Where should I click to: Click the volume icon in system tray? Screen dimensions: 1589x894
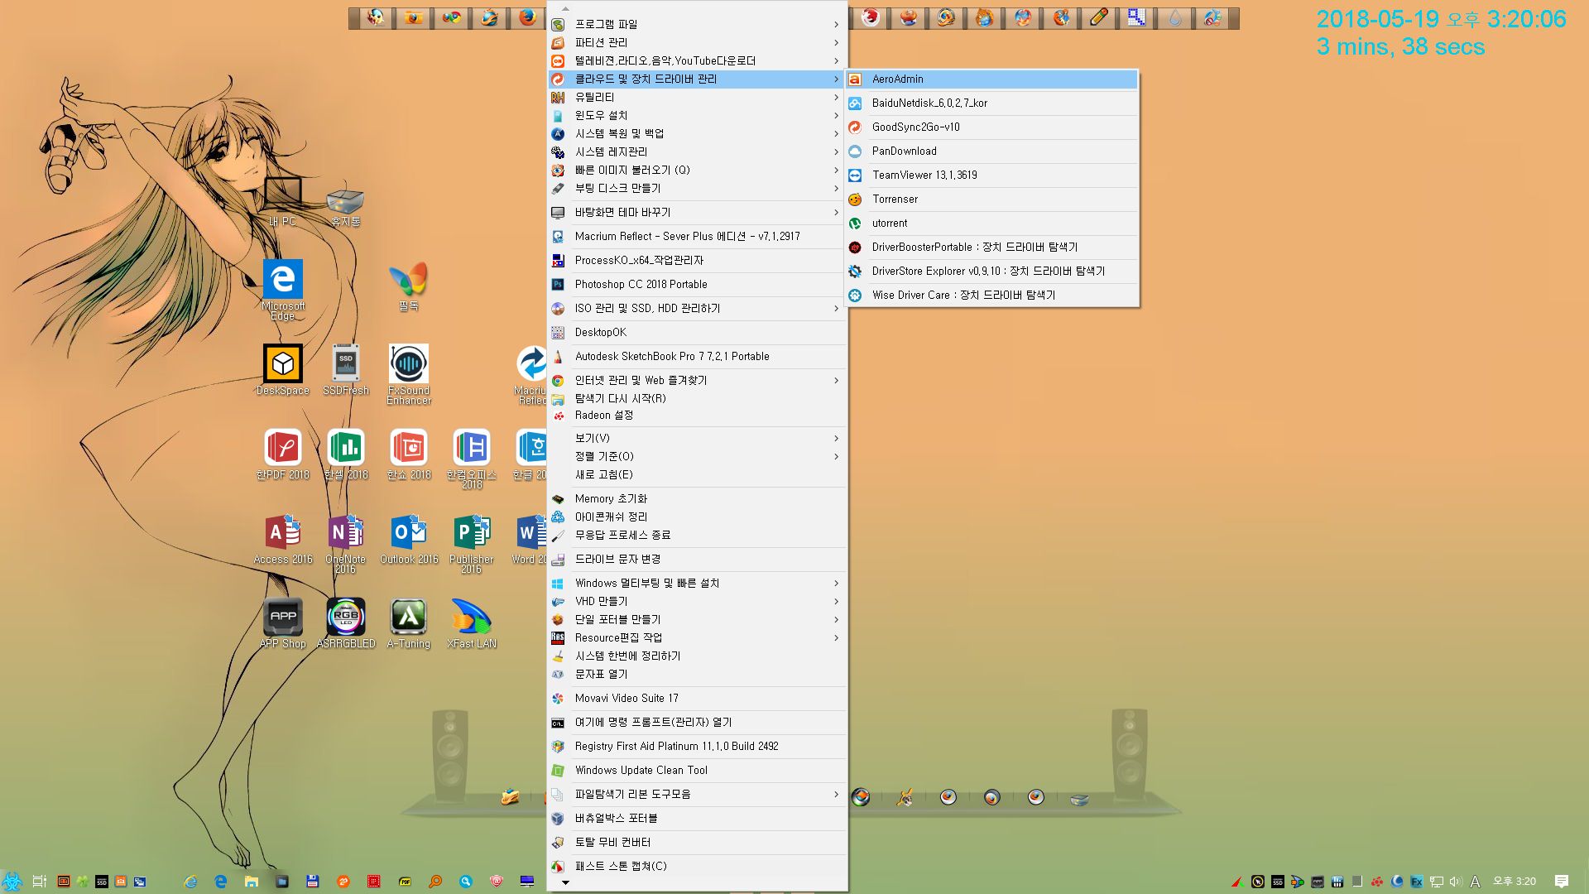tap(1456, 882)
